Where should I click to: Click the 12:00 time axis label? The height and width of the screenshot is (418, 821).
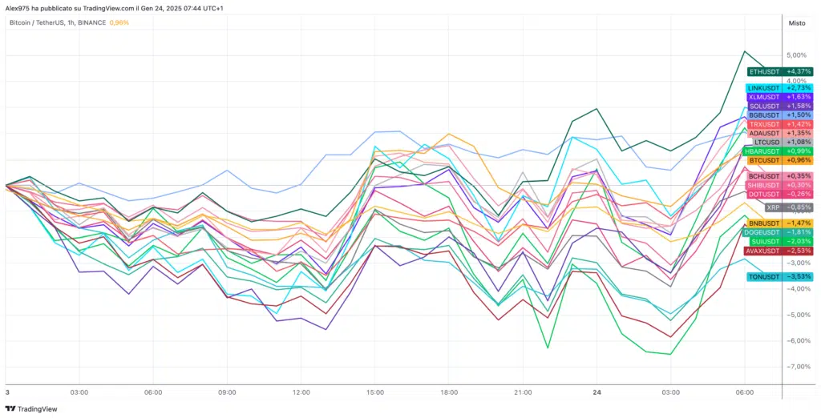[301, 392]
